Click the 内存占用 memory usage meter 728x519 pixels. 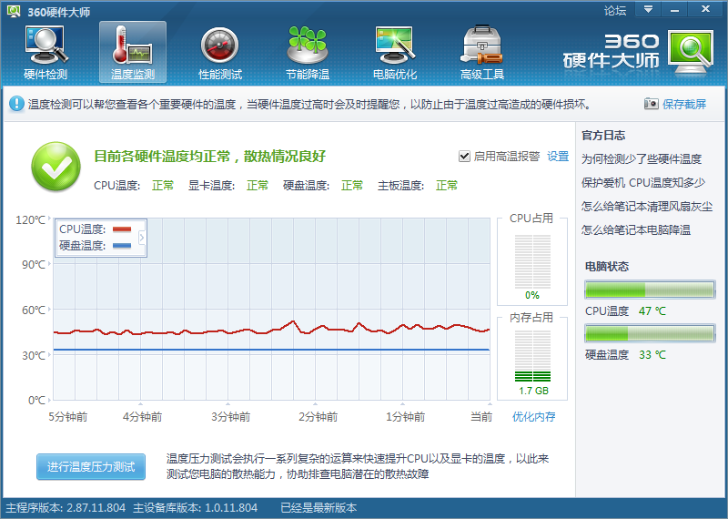[x=532, y=356]
